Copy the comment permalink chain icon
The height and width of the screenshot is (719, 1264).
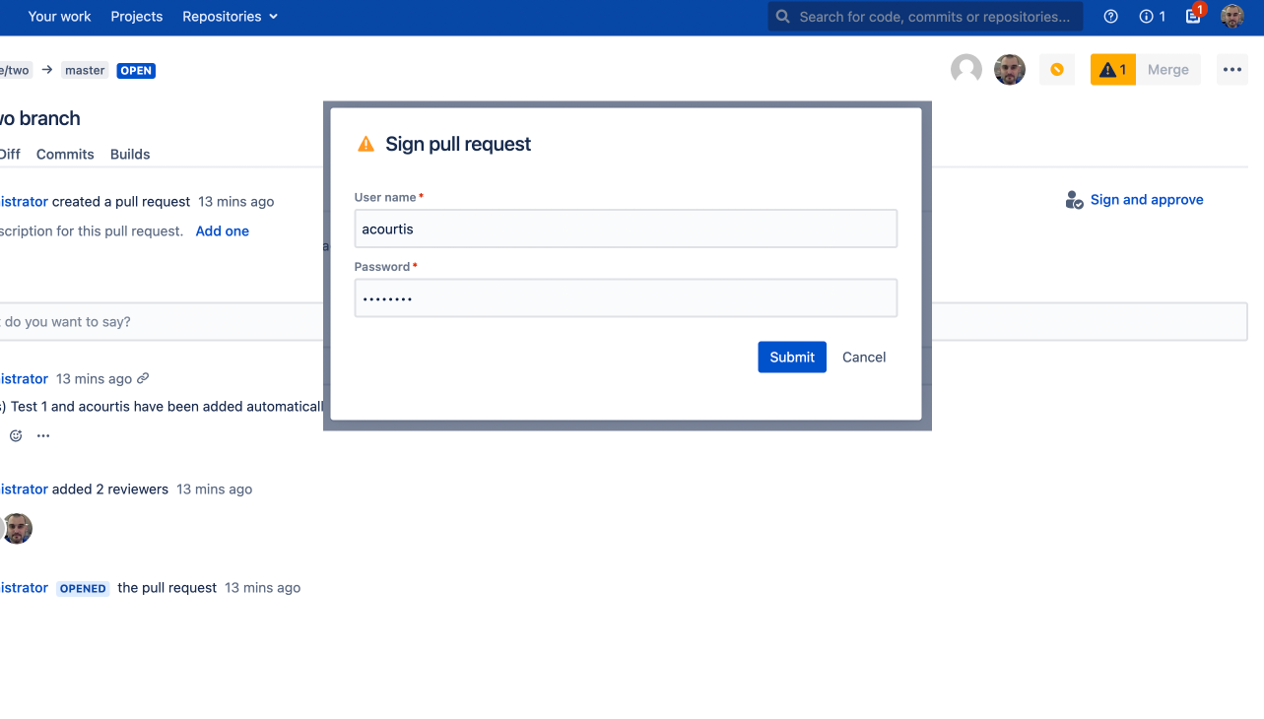(x=145, y=378)
